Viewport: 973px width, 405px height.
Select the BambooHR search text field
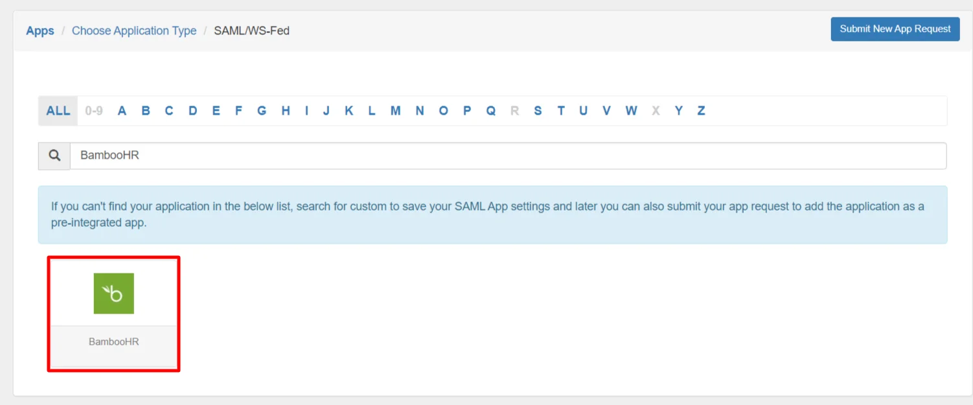tap(259, 156)
